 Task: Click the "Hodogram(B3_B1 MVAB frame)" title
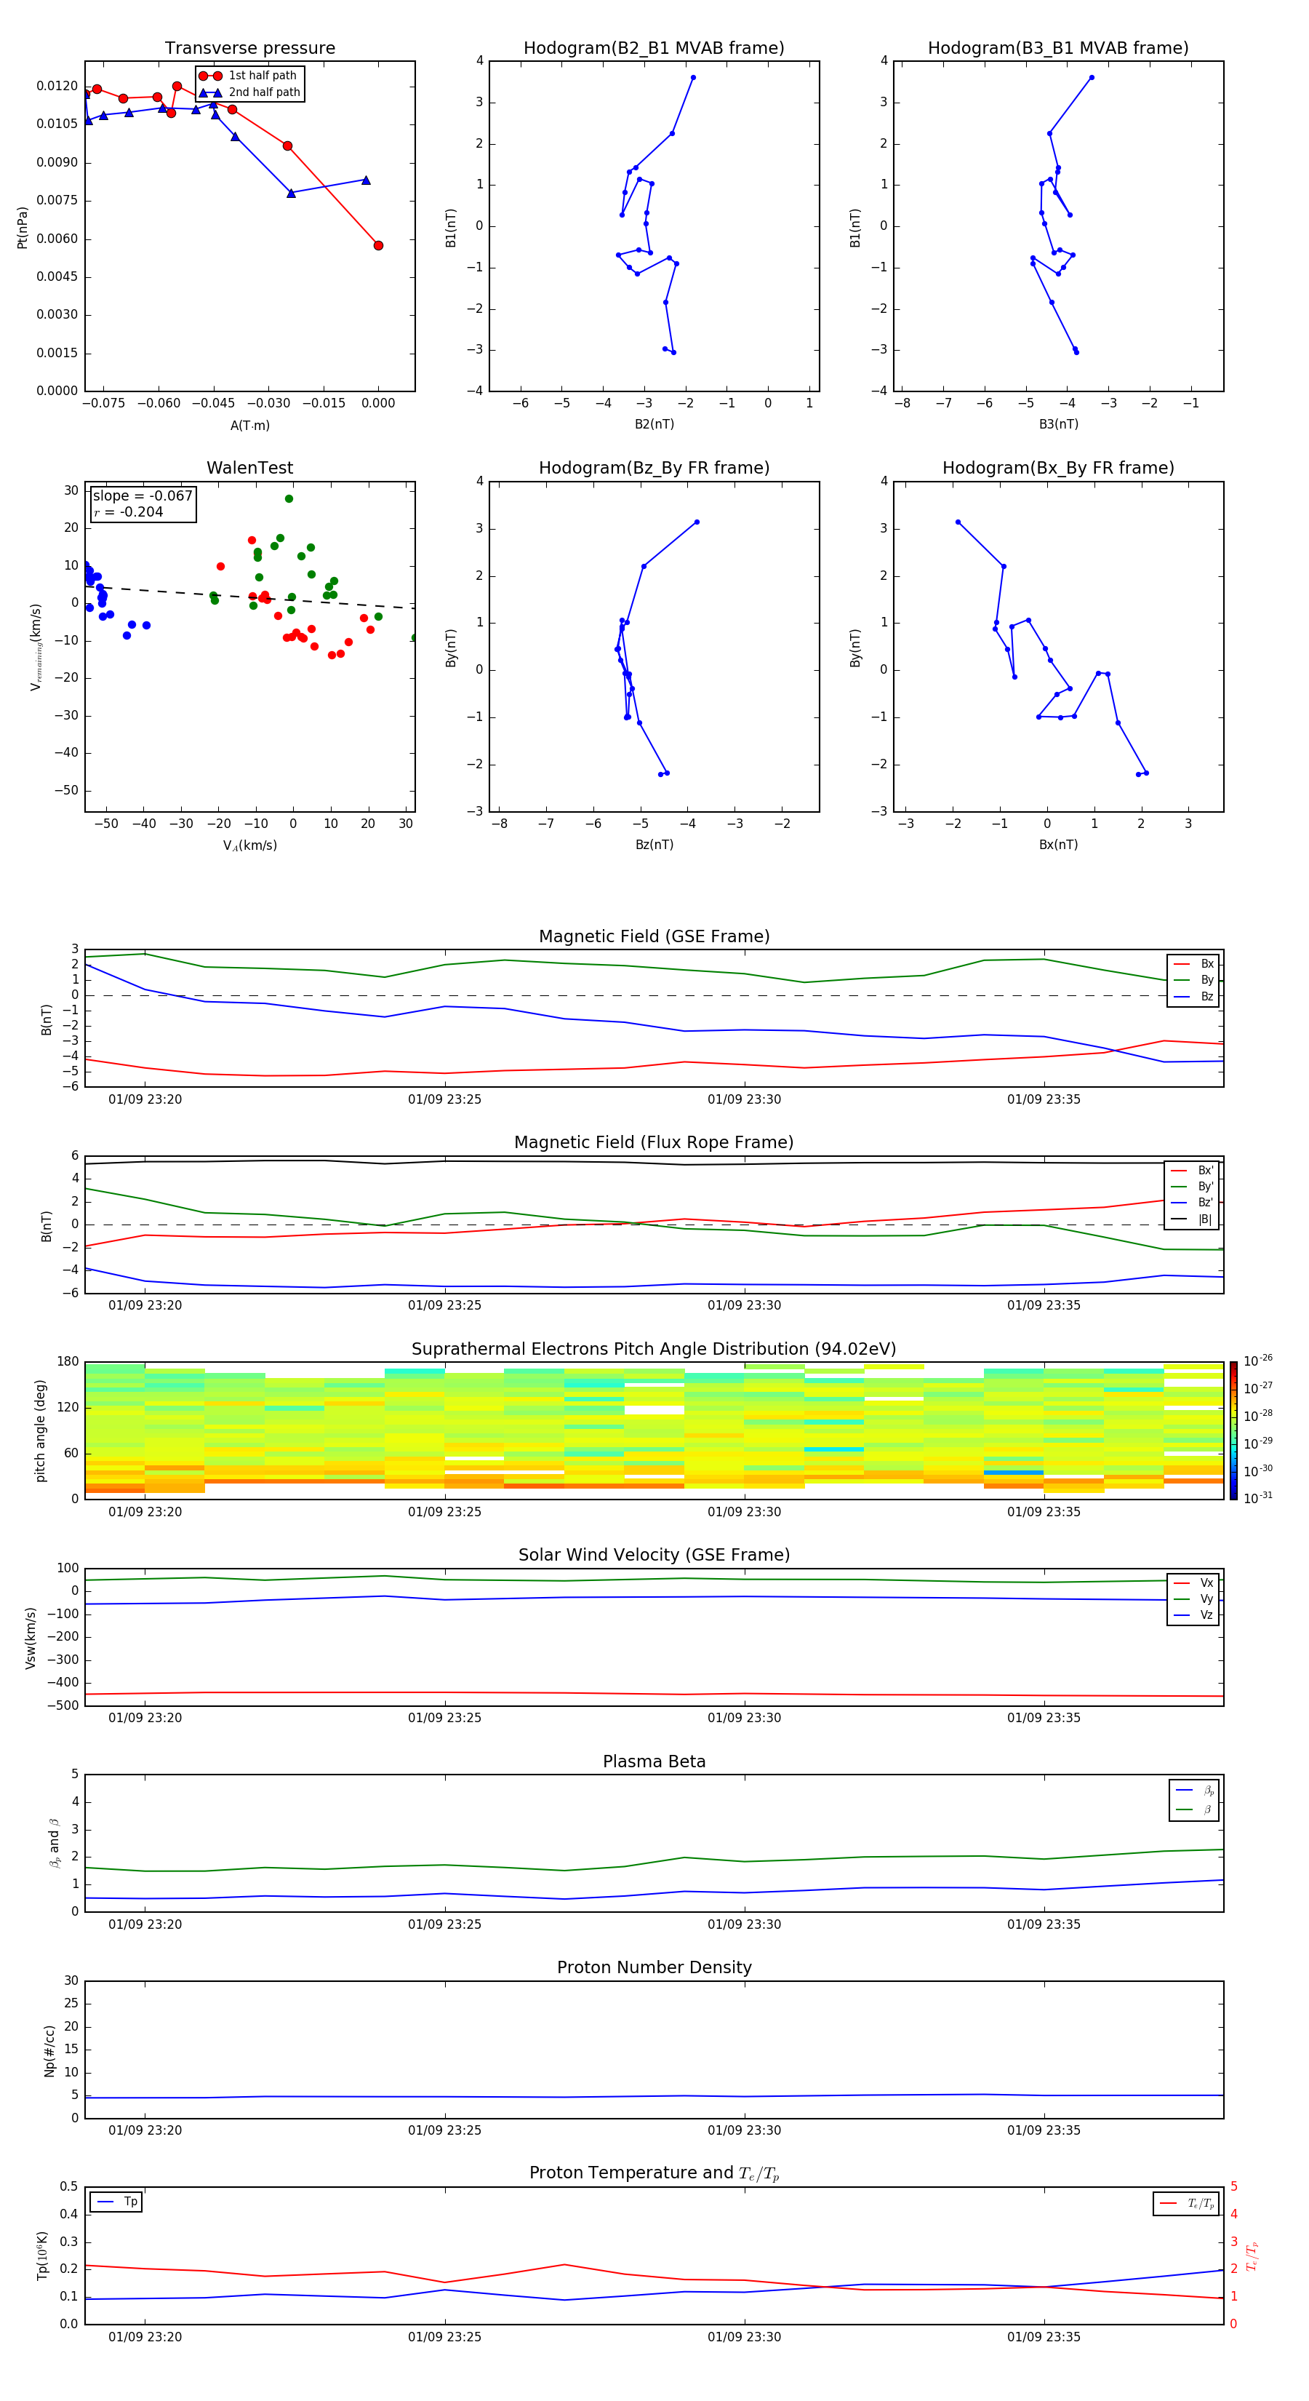[x=1058, y=49]
